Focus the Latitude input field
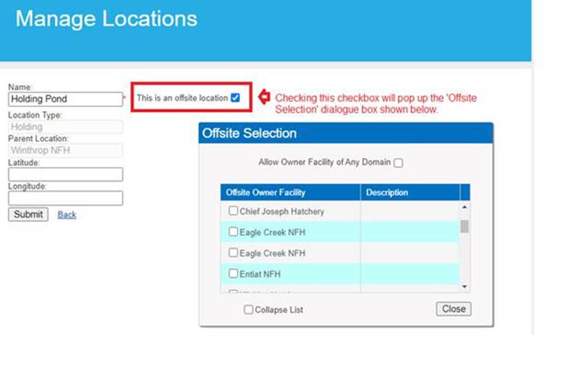 tap(65, 174)
